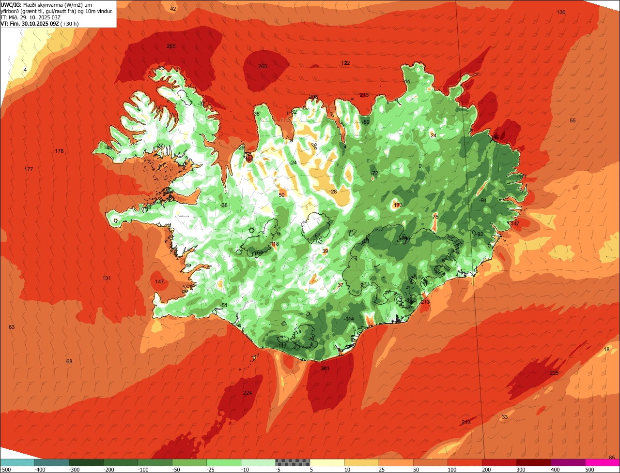Click the value '-94' in east Iceland
The height and width of the screenshot is (473, 620).
click(x=482, y=200)
